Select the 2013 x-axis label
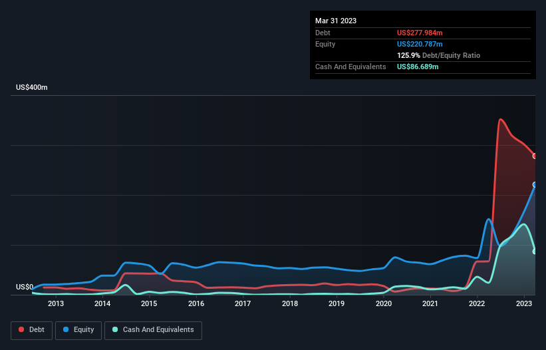546x350 pixels. tap(56, 303)
